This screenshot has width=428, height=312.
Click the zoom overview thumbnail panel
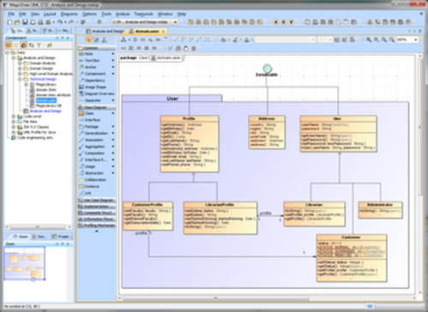[25, 264]
